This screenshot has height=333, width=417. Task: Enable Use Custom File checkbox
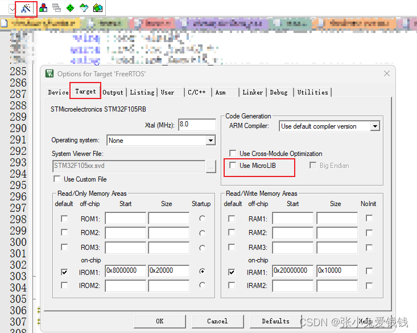[x=57, y=179]
